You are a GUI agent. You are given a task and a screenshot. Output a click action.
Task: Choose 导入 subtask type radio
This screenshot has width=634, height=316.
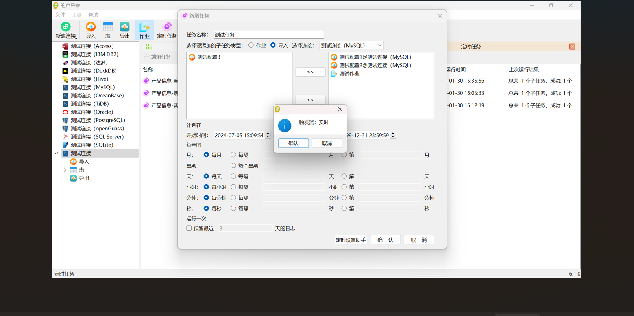(x=273, y=45)
